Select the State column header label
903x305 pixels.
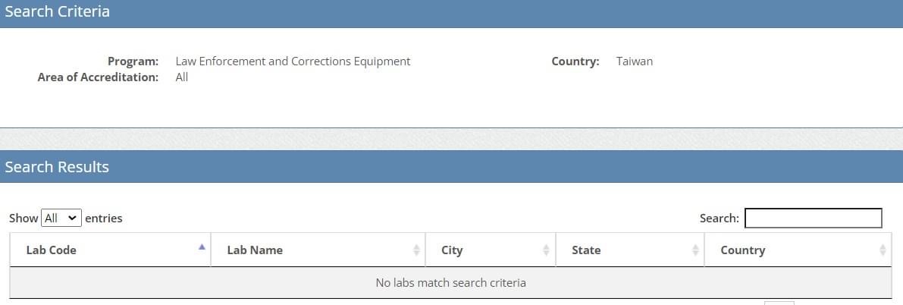coord(586,250)
